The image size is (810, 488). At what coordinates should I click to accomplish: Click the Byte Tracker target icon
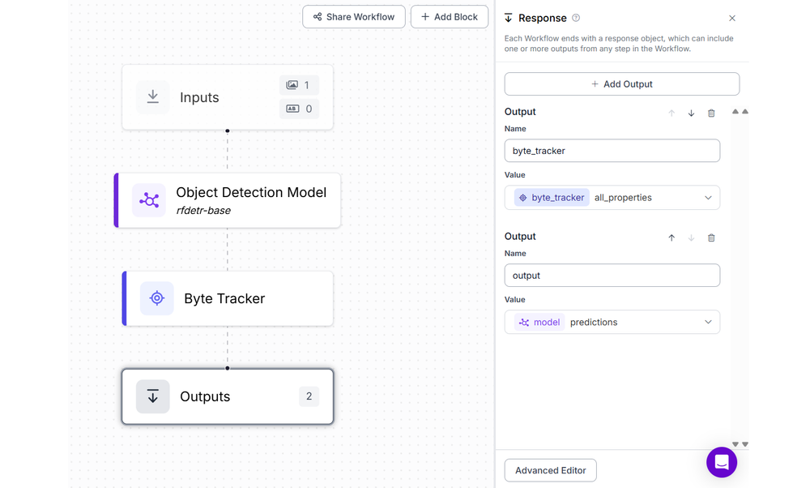[x=157, y=298]
